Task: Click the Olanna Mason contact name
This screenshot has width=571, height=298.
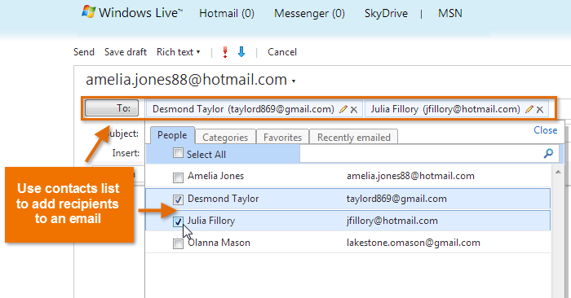Action: tap(219, 243)
